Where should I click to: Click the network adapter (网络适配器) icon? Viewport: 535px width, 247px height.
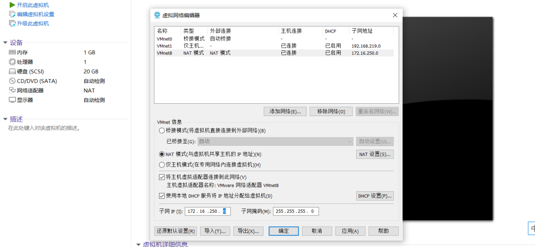pyautogui.click(x=12, y=90)
